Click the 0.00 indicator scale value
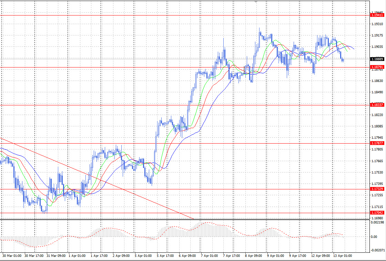 (374, 237)
